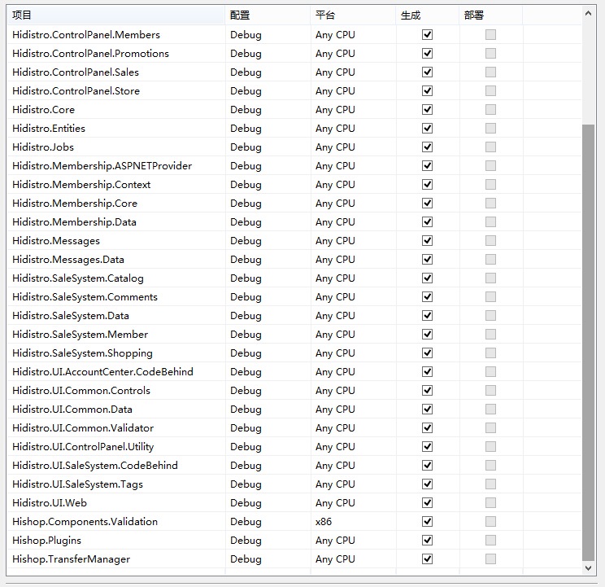This screenshot has height=587, width=605.
Task: Open Debug configuration cell for Hishop.Plugins
Action: (x=268, y=541)
